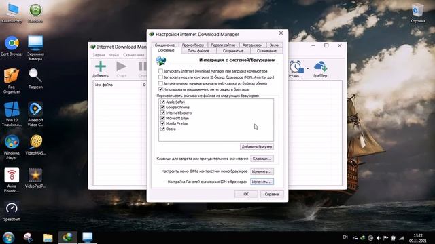Enable launching IDM at computer startup
The image size is (435, 244).
coord(160,71)
